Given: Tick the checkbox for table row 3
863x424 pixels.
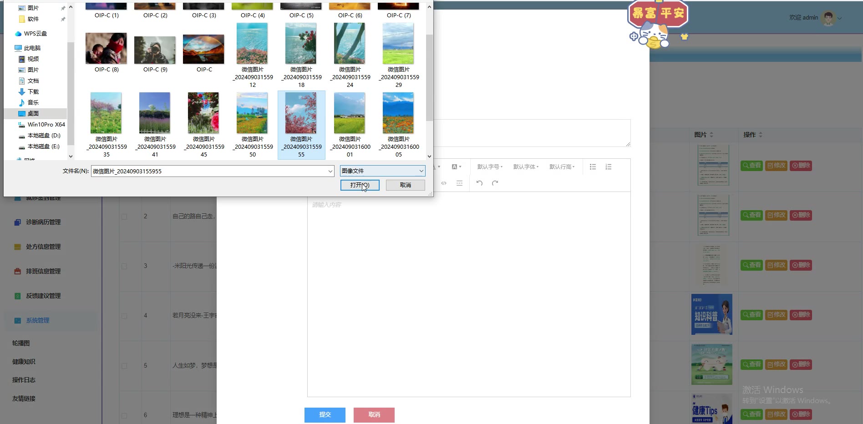Looking at the screenshot, I should 124,266.
